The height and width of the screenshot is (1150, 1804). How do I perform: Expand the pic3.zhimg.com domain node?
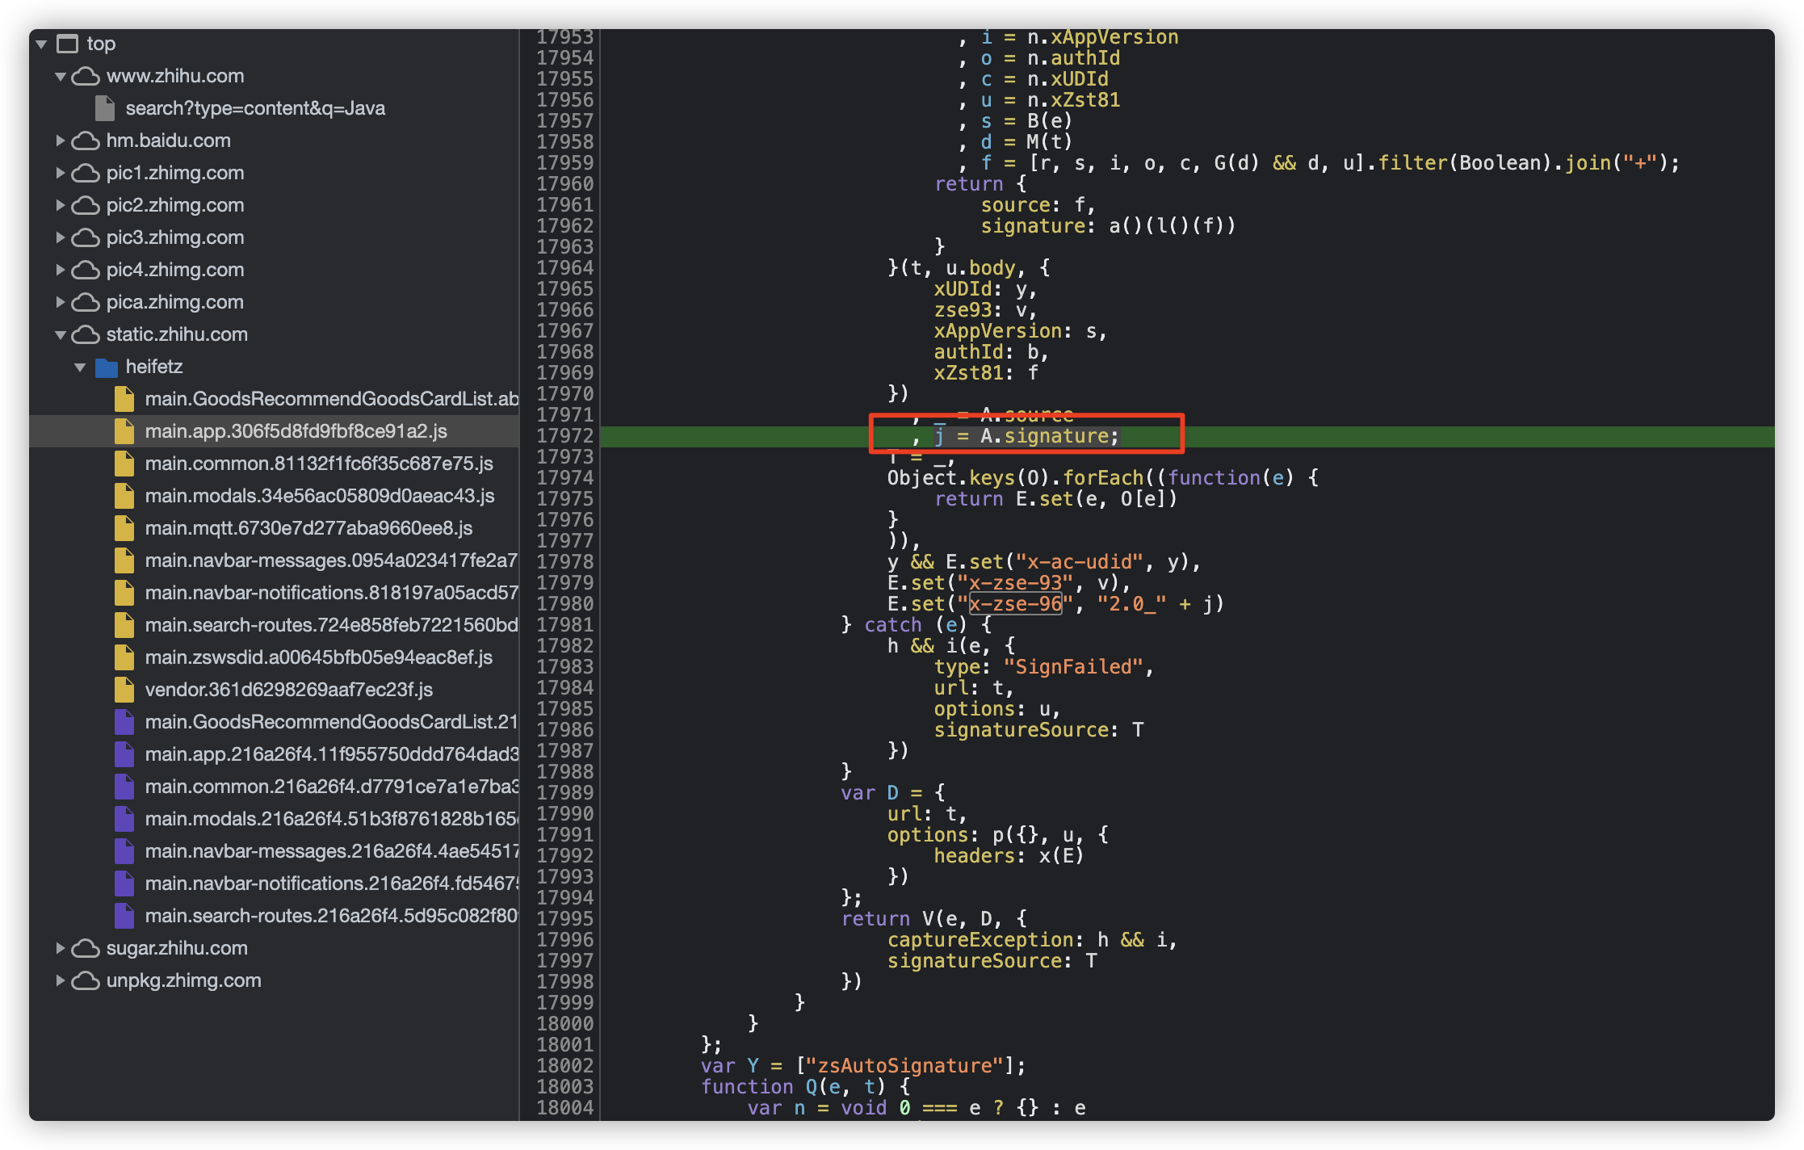pyautogui.click(x=61, y=237)
